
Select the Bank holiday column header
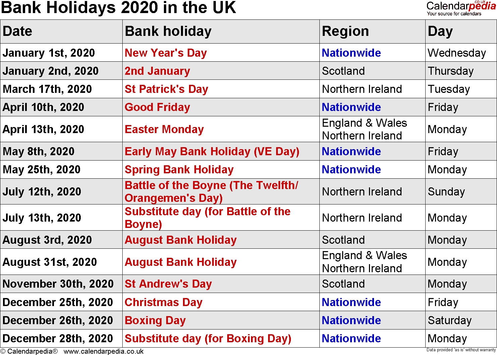(168, 31)
